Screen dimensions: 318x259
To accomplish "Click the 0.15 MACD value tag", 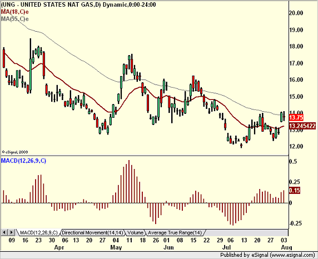I will (x=295, y=190).
